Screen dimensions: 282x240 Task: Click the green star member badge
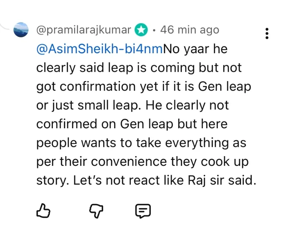tap(141, 30)
